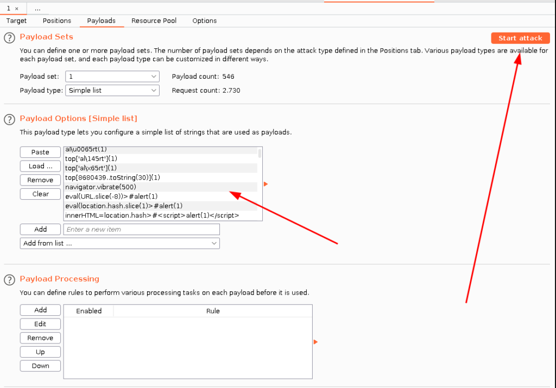Open help for Payload Options section
The height and width of the screenshot is (388, 556).
tap(9, 119)
